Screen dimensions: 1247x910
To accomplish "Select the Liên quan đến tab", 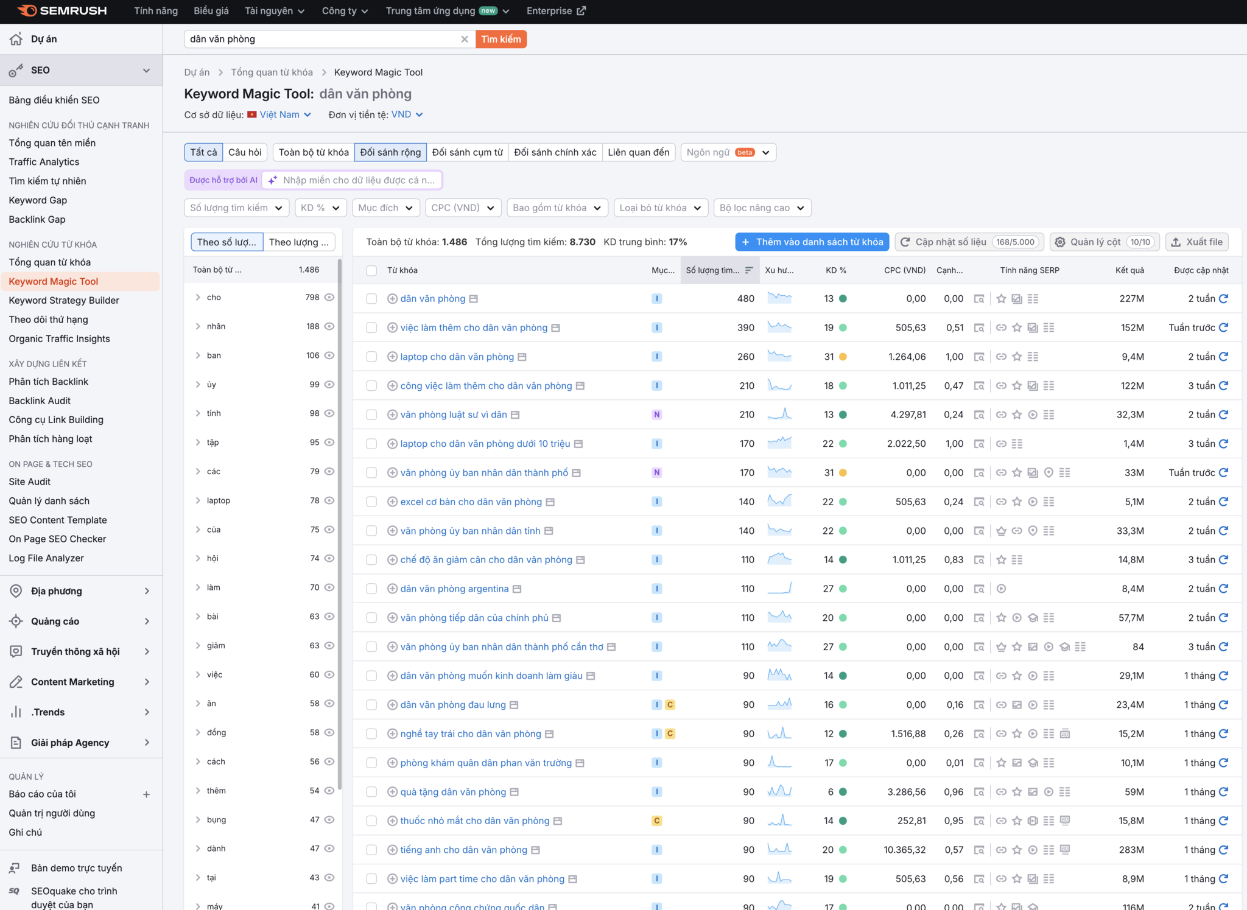I will click(639, 152).
